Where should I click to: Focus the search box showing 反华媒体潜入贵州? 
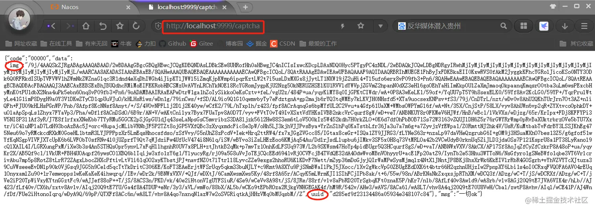click(451, 26)
